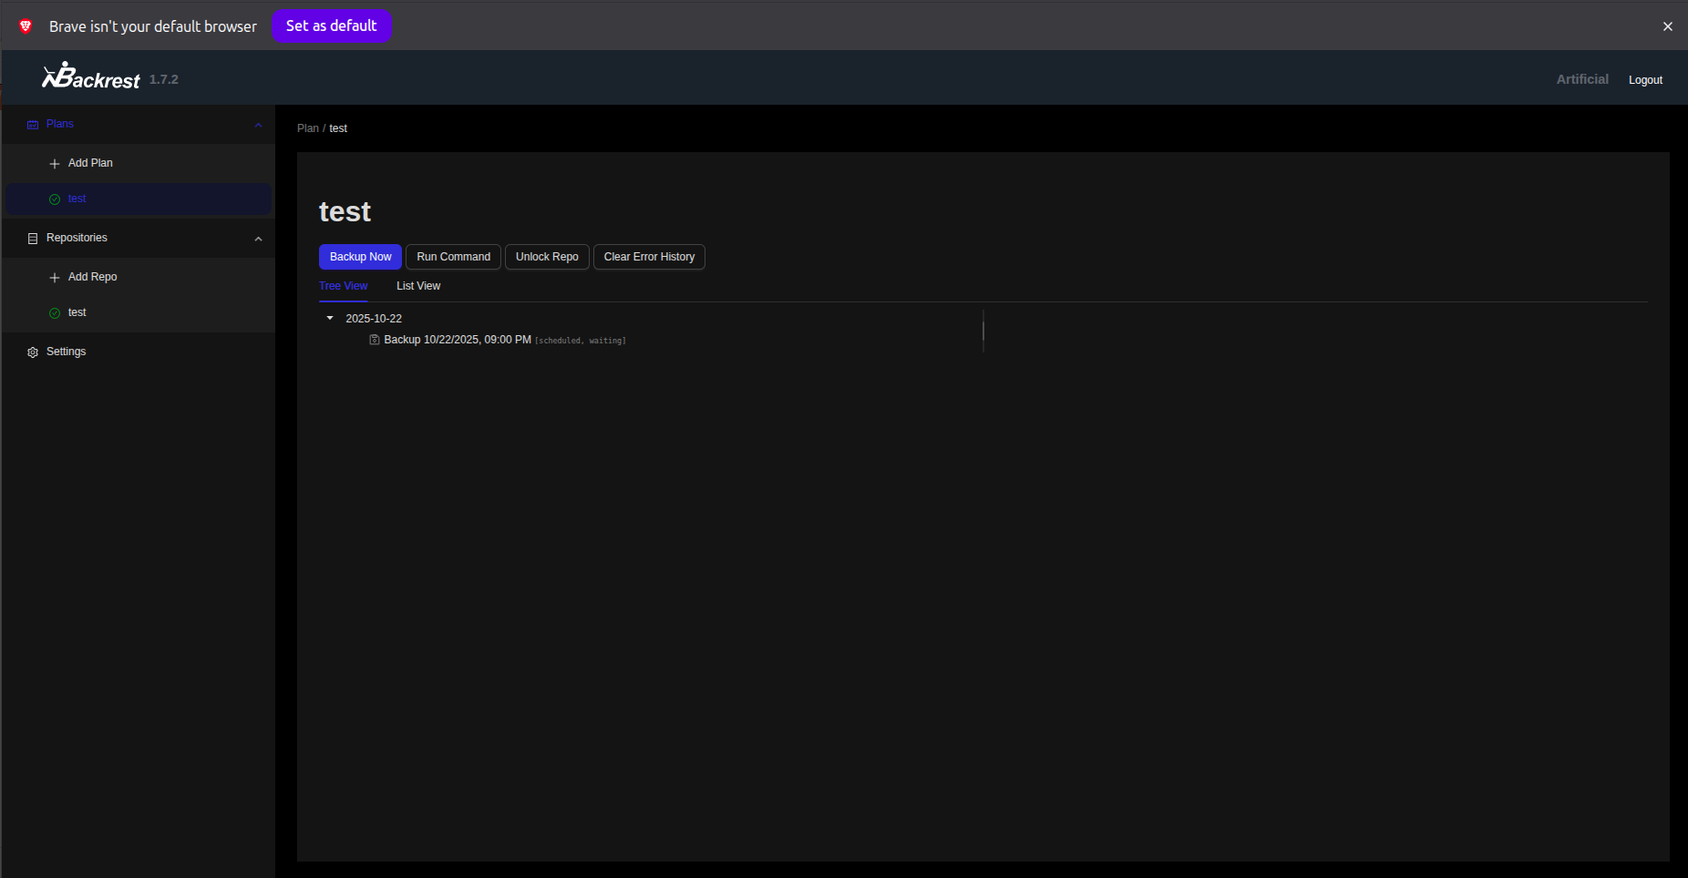Image resolution: width=1688 pixels, height=878 pixels.
Task: Click Set as default button
Action: pyautogui.click(x=331, y=26)
